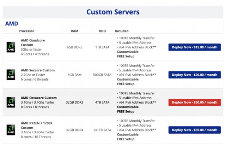The image size is (226, 145).
Task: Click the HDD column header
Action: point(102,31)
